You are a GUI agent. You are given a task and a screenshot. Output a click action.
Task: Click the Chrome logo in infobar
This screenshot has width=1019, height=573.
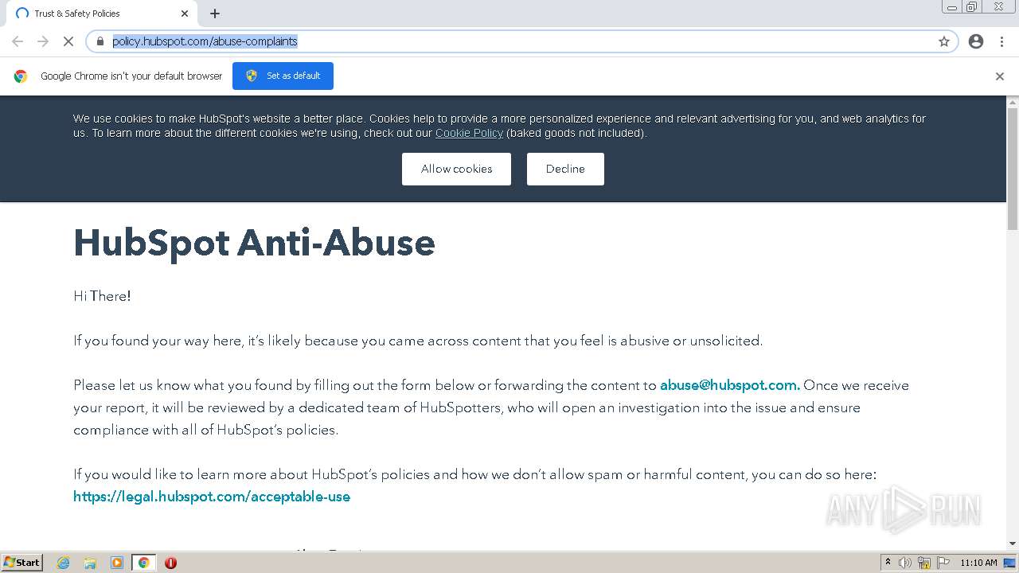[x=21, y=76]
